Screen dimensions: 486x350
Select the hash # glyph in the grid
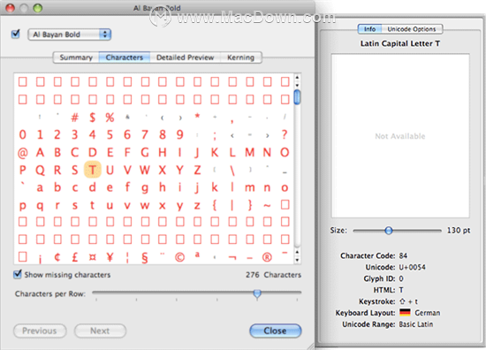pos(75,118)
